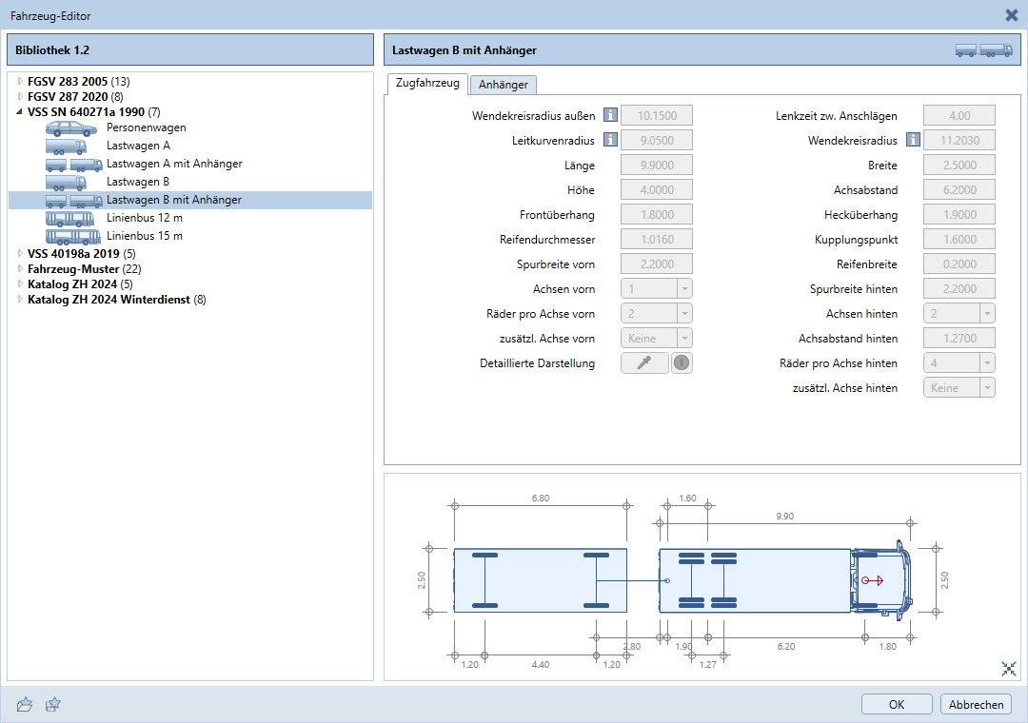Confirm with the OK button
Image resolution: width=1028 pixels, height=723 pixels.
point(897,705)
